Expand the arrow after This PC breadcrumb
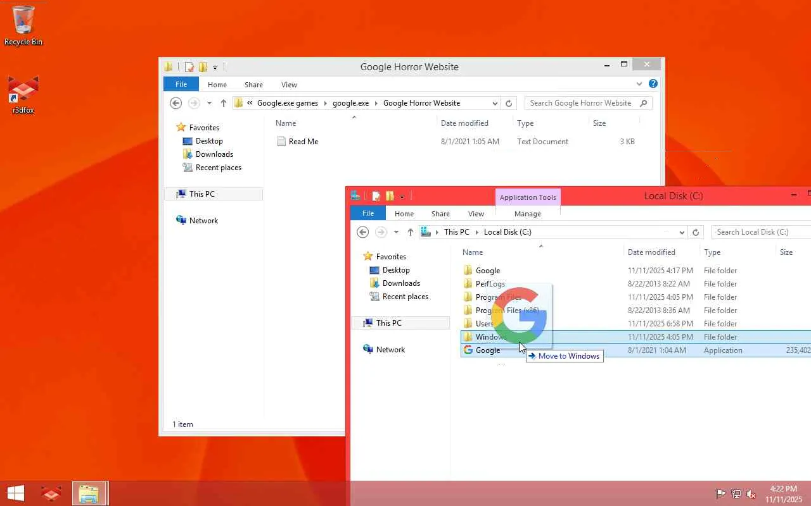The height and width of the screenshot is (506, 811). point(476,232)
